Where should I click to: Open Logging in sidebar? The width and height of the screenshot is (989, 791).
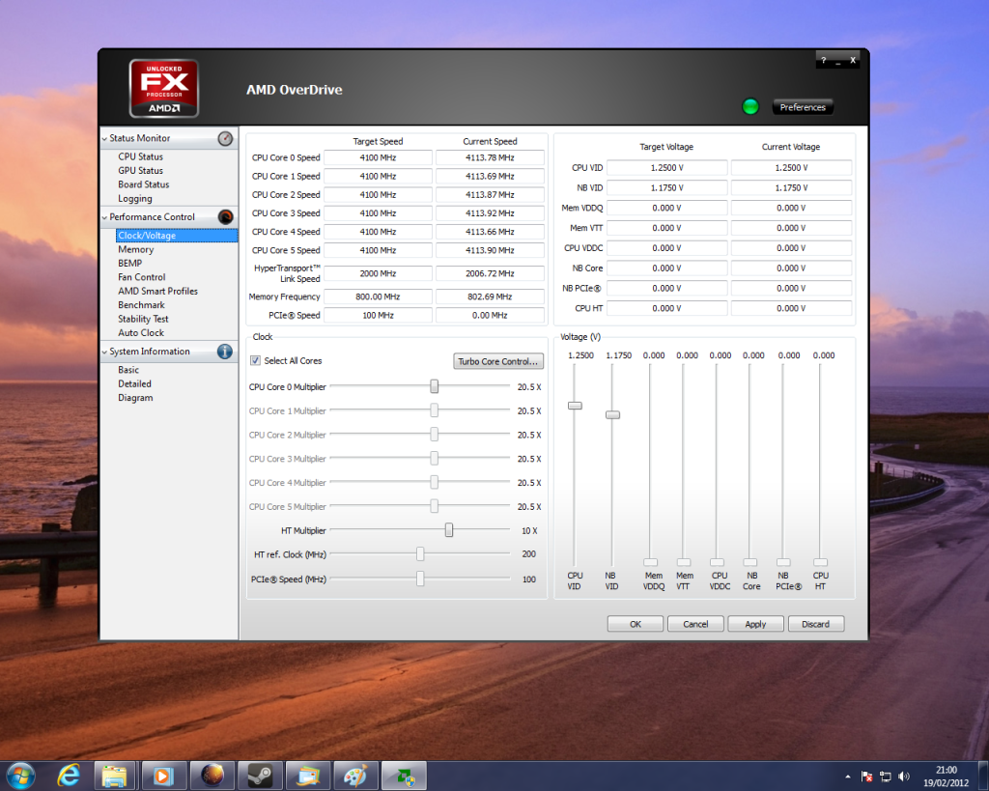tap(135, 198)
